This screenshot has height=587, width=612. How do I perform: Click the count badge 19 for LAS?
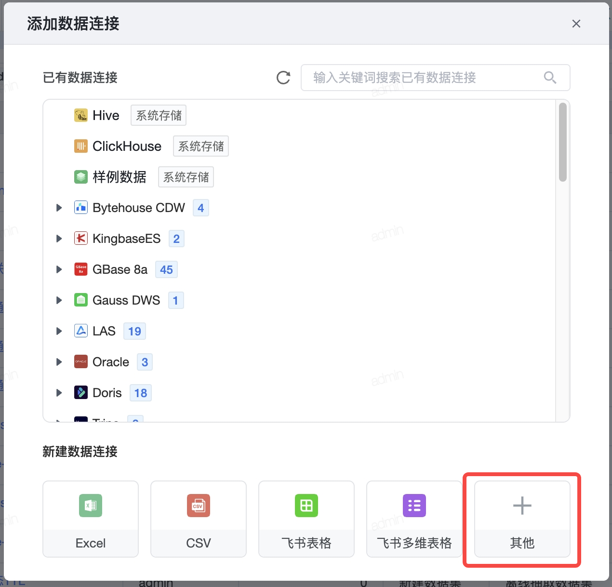click(x=134, y=331)
